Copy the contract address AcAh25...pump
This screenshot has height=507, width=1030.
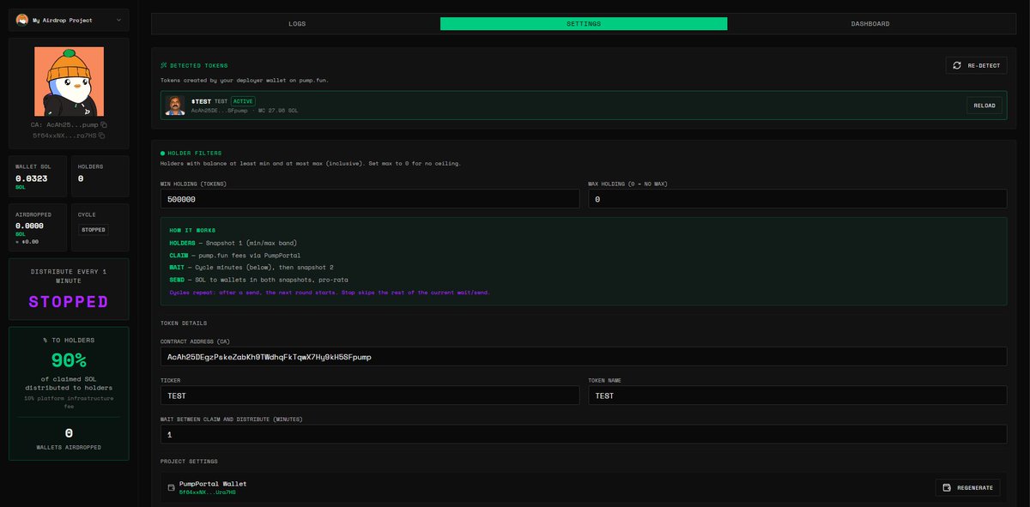[x=103, y=124]
